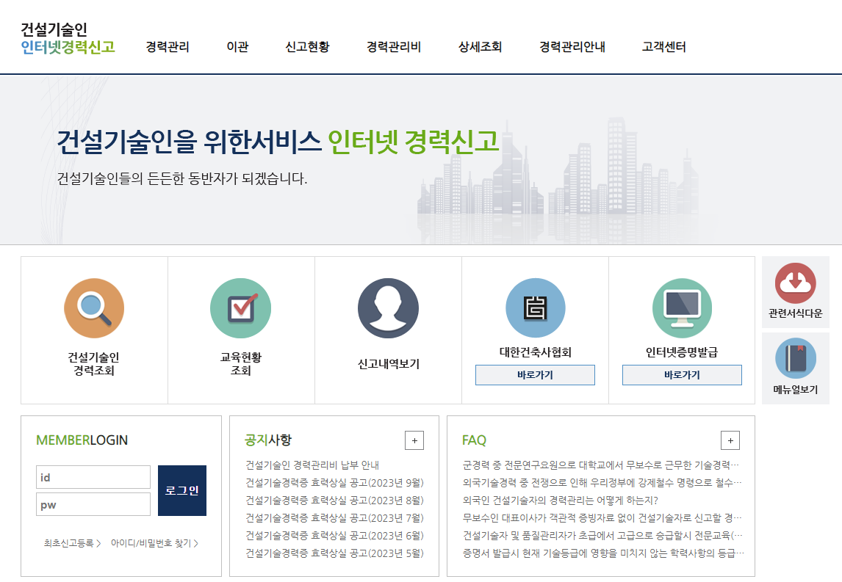Open FAQ 외국인 건설기술자의 경력관리는 어떻게 하는지?

[x=560, y=501]
